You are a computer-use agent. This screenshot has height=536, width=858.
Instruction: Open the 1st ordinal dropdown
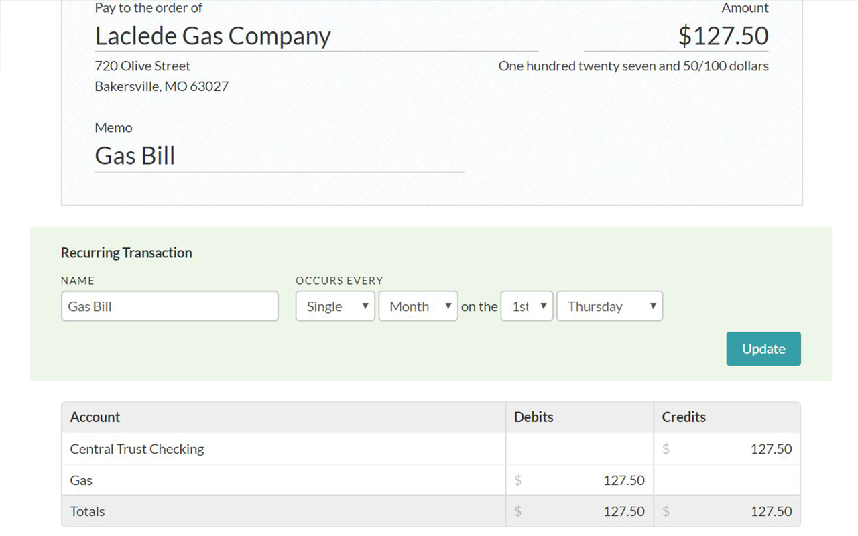[527, 306]
